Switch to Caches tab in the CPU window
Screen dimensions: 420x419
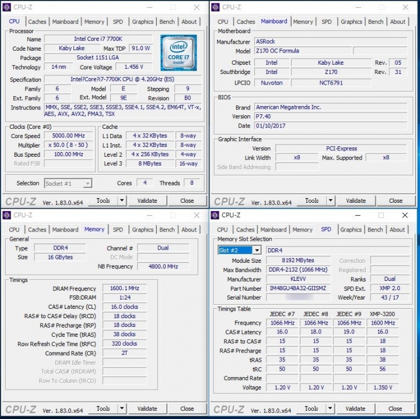[37, 22]
